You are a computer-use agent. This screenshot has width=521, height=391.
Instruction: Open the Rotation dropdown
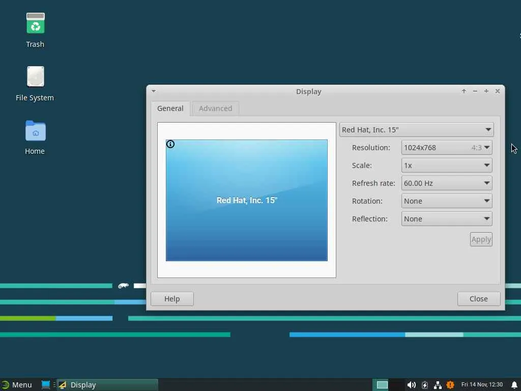[x=447, y=201]
